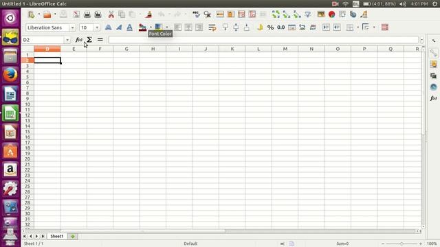Open Conditional Formatting
Screen dimensions: 440x247
click(x=385, y=27)
